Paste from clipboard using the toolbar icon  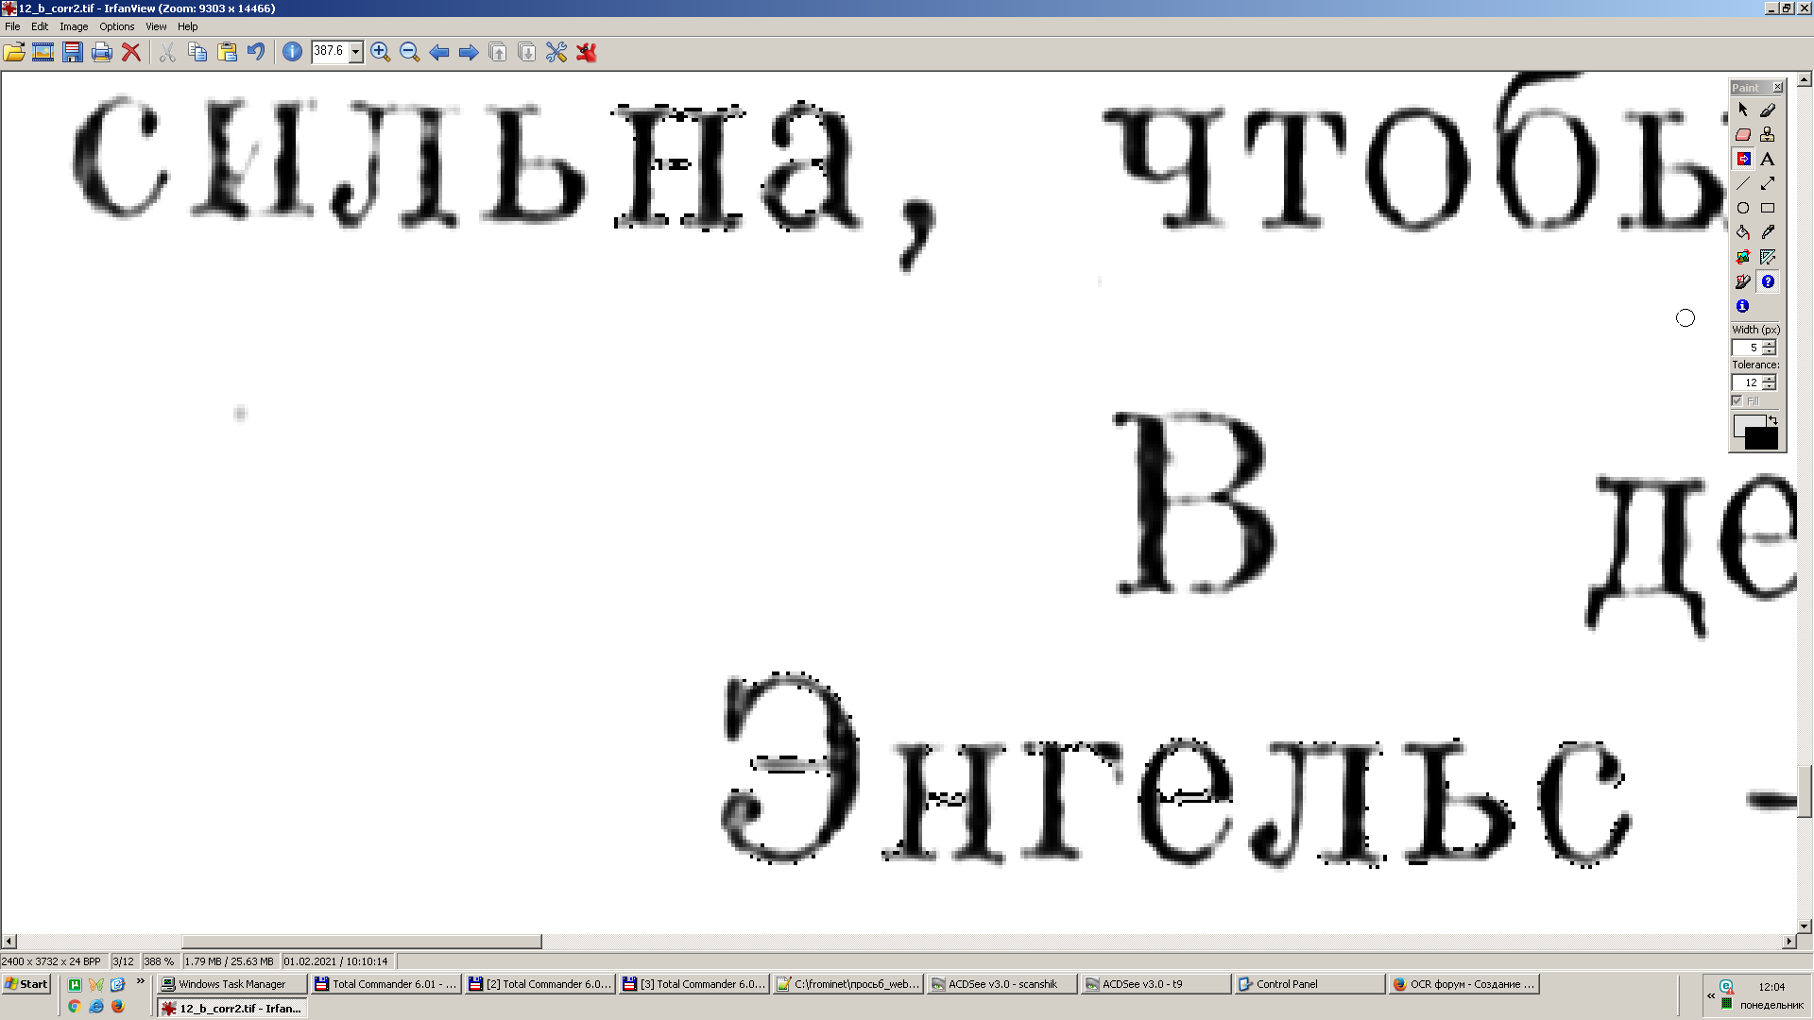click(227, 52)
